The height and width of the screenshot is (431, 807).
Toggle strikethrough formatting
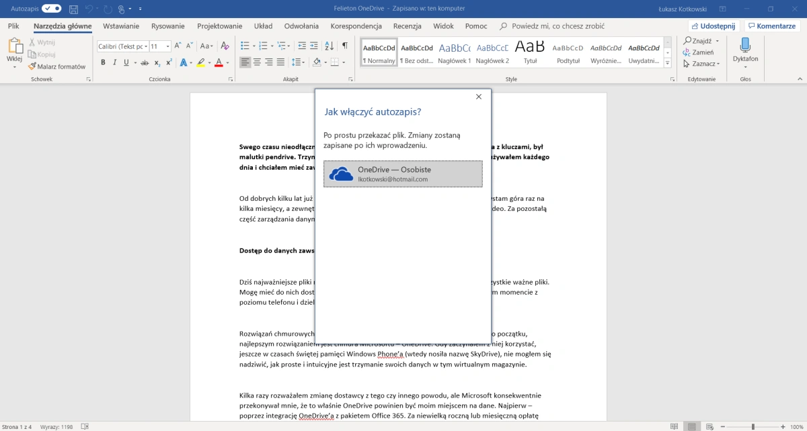(145, 62)
